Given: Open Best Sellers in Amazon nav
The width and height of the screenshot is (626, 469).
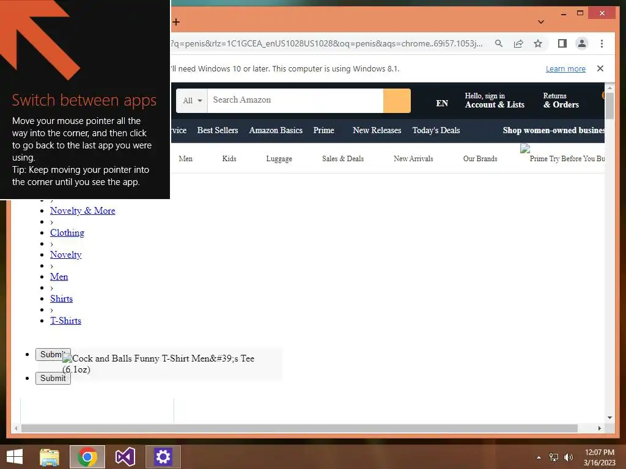Looking at the screenshot, I should 218,131.
